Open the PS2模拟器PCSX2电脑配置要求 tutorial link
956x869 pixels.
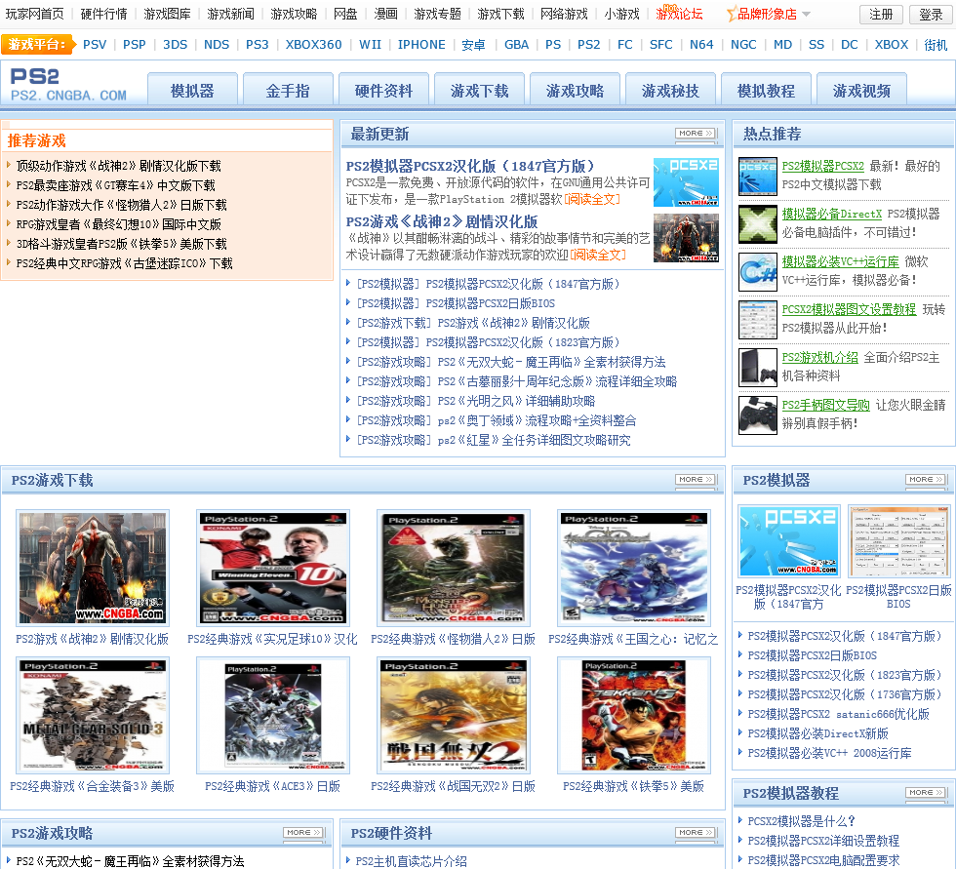coord(823,860)
